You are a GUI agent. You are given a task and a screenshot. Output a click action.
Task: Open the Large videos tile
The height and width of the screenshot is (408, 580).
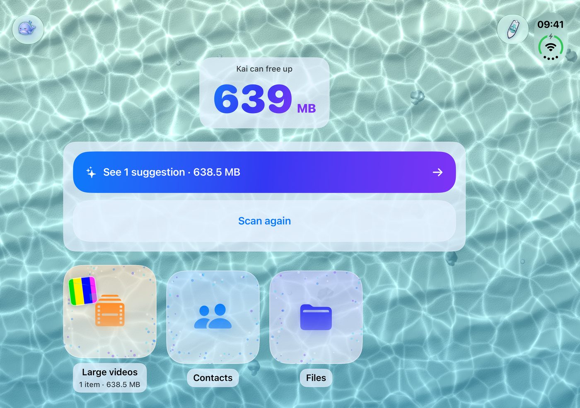coord(110,311)
